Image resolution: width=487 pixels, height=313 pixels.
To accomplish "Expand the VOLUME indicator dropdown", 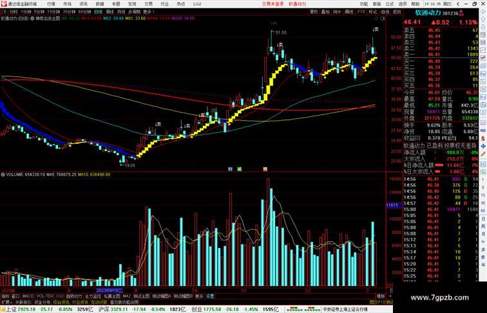I will pyautogui.click(x=3, y=175).
